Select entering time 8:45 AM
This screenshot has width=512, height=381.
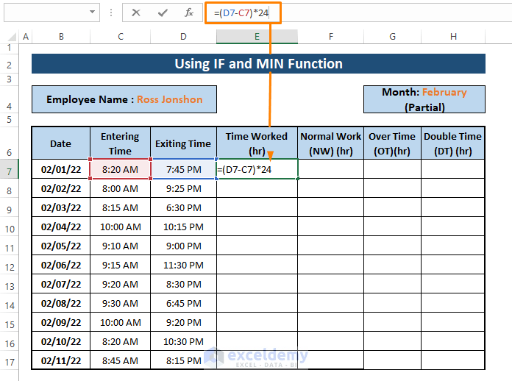pyautogui.click(x=120, y=360)
